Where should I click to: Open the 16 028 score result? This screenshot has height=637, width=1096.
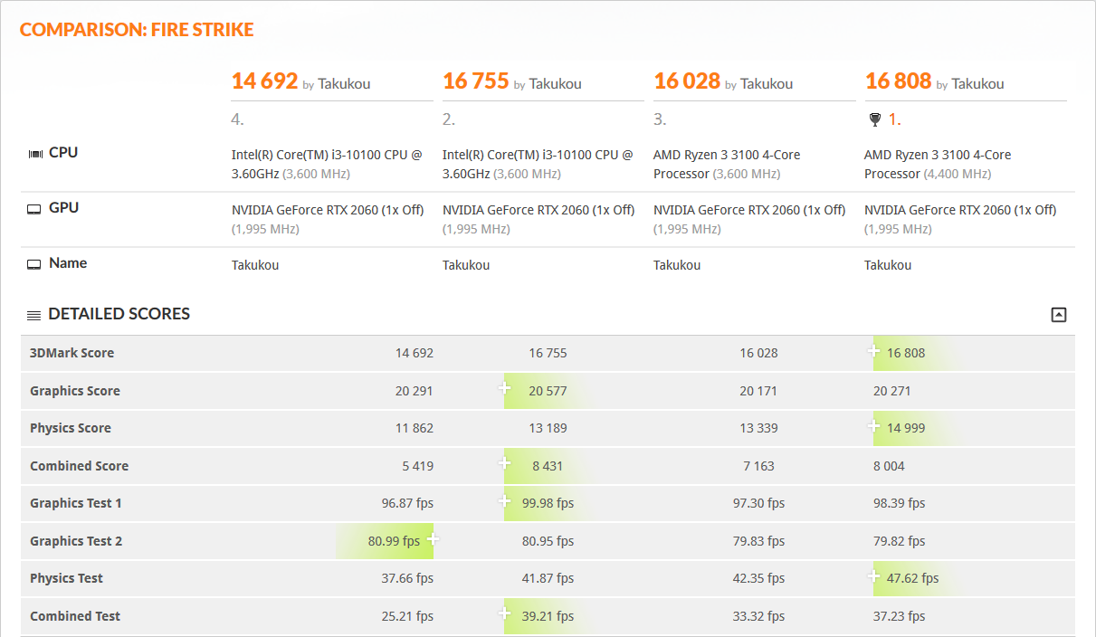(687, 81)
